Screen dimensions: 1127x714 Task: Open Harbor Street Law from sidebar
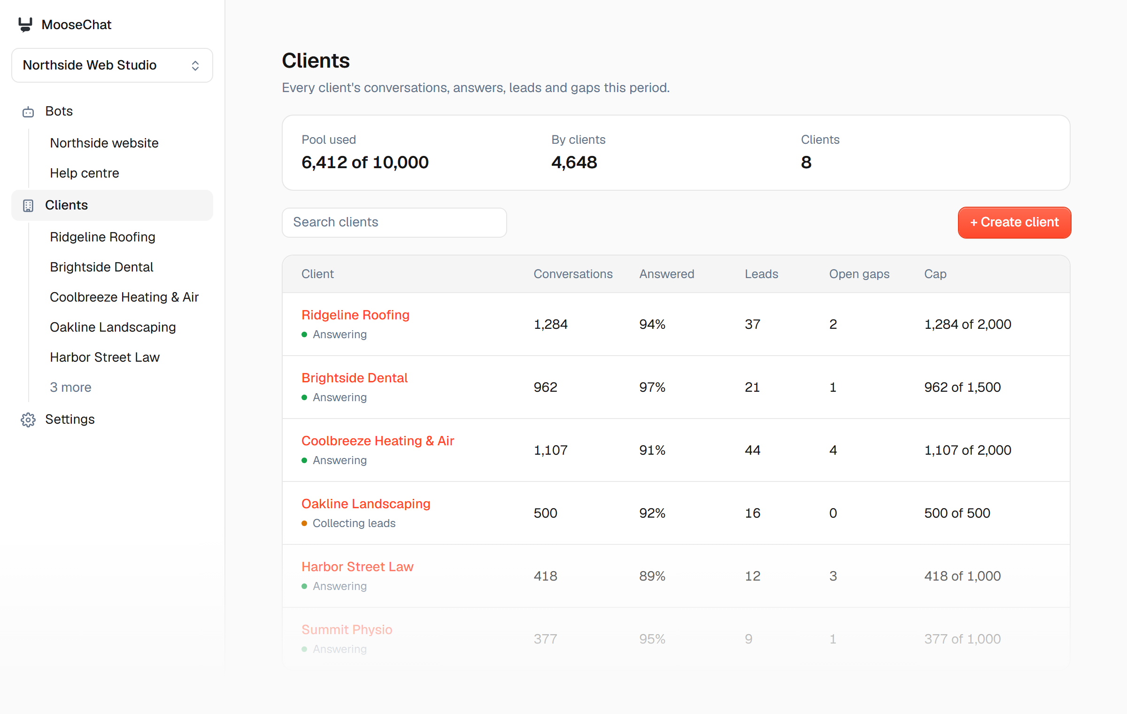(x=105, y=357)
